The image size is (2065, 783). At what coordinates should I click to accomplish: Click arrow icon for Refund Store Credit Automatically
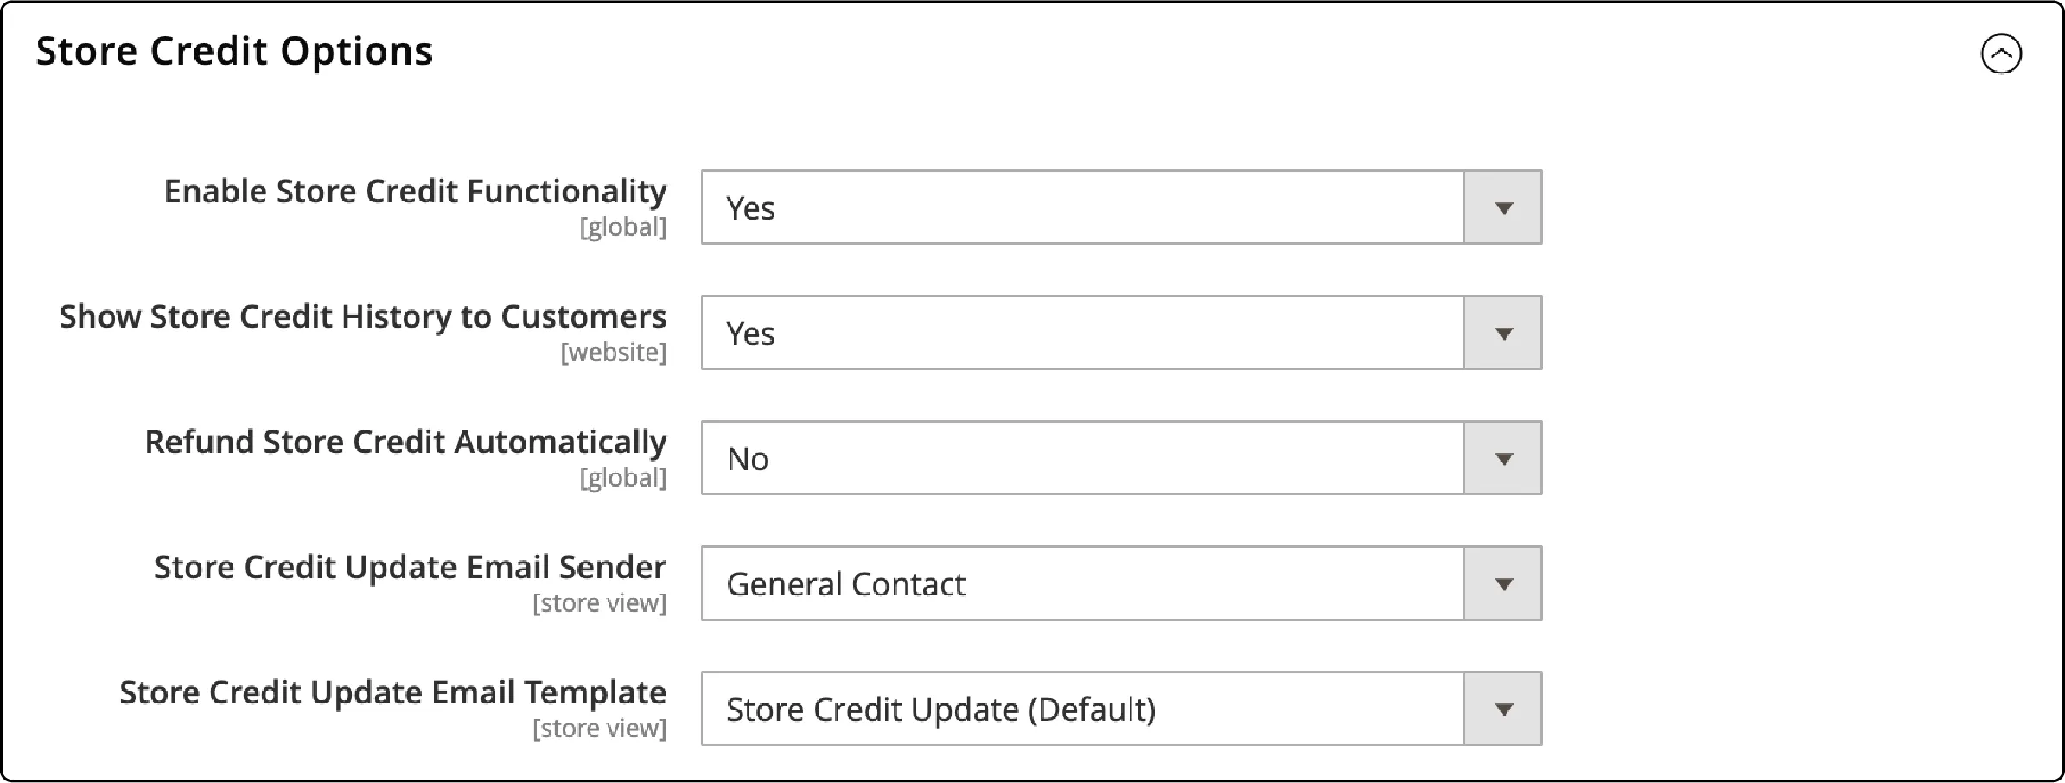coord(1503,459)
